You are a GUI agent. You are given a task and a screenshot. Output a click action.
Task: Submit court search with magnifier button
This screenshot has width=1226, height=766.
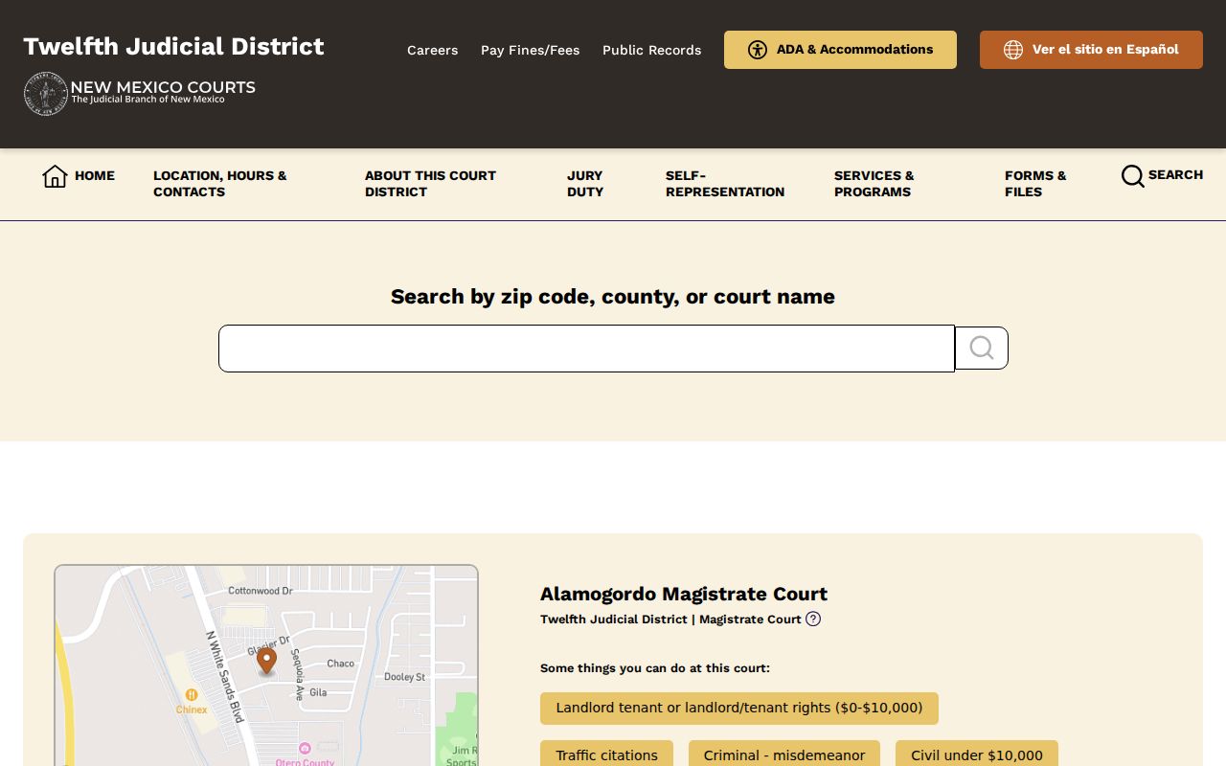tap(982, 348)
